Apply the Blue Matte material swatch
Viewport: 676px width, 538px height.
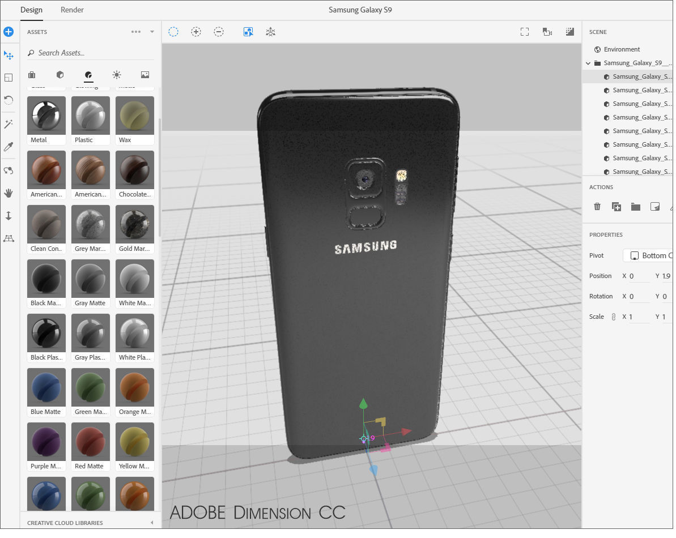point(46,391)
